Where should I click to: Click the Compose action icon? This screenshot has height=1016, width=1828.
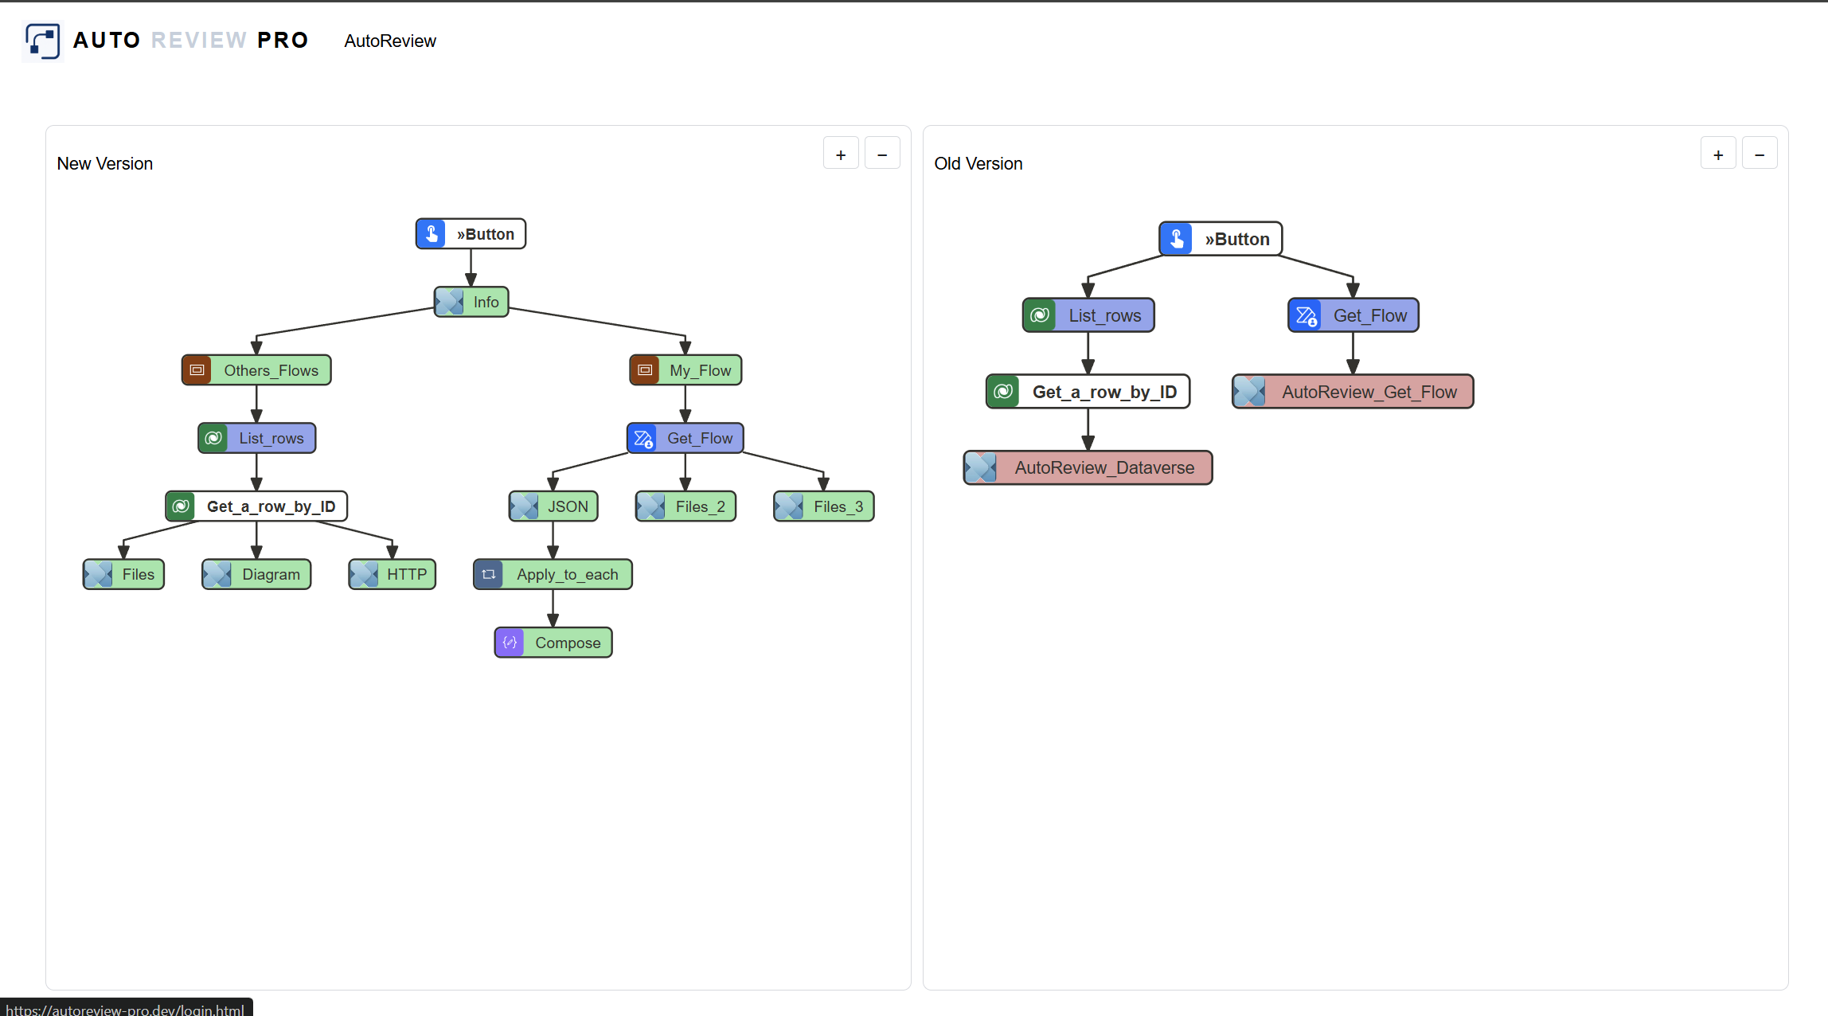[510, 643]
